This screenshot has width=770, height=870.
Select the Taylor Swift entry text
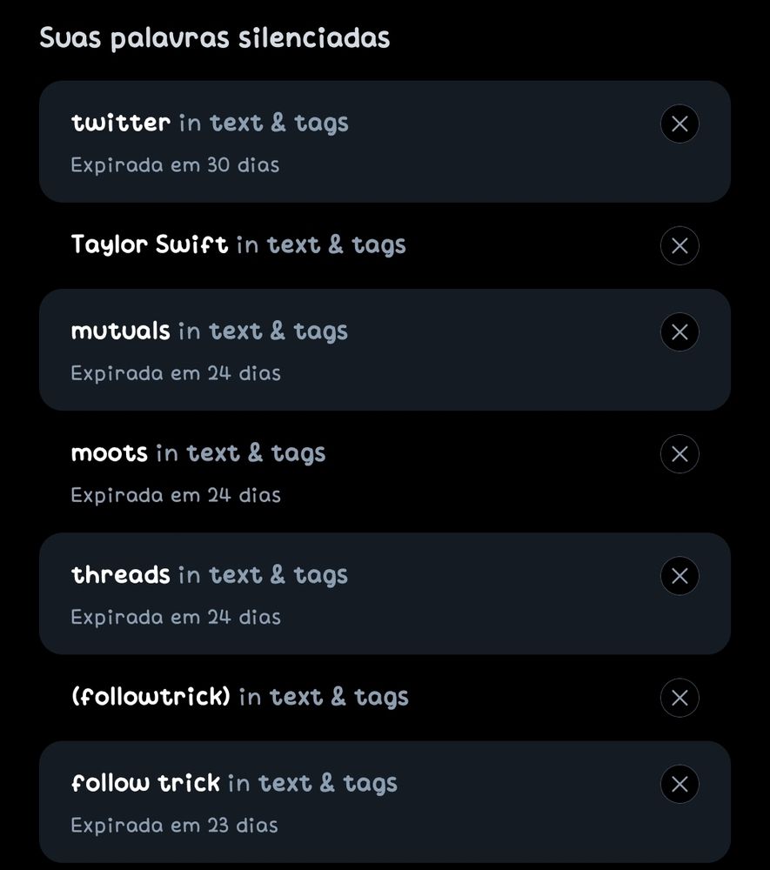point(150,244)
